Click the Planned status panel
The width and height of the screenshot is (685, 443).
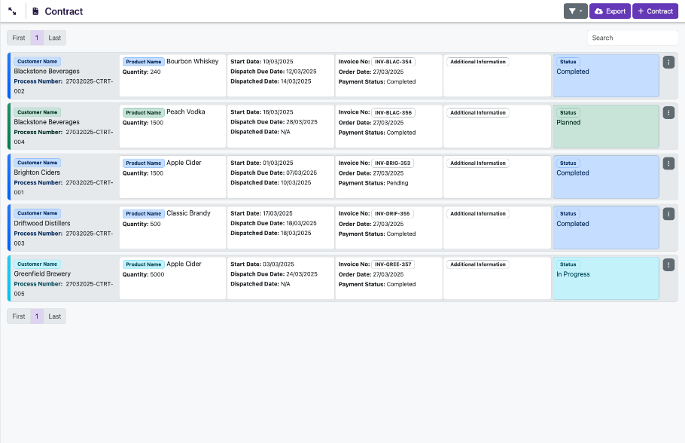coord(605,125)
